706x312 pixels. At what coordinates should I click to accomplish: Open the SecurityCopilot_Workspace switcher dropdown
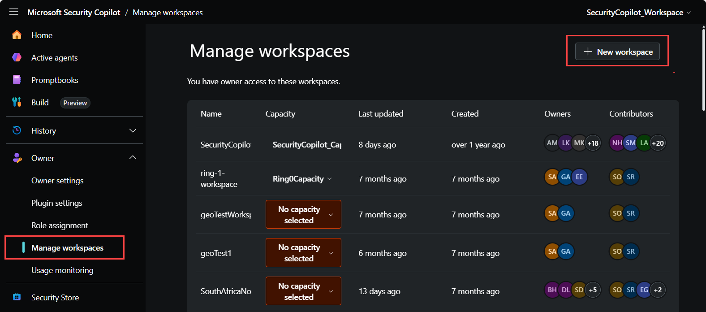point(638,13)
